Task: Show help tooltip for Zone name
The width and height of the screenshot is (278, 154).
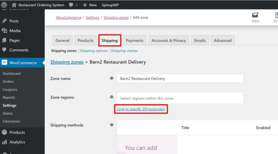Action: point(112,78)
